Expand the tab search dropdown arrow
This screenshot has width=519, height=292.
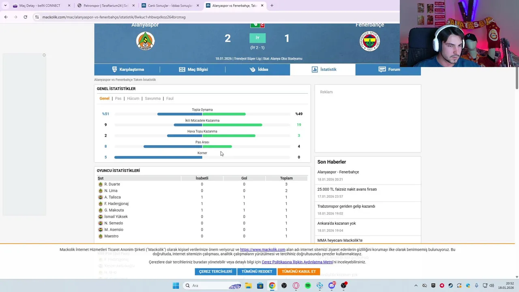point(5,6)
